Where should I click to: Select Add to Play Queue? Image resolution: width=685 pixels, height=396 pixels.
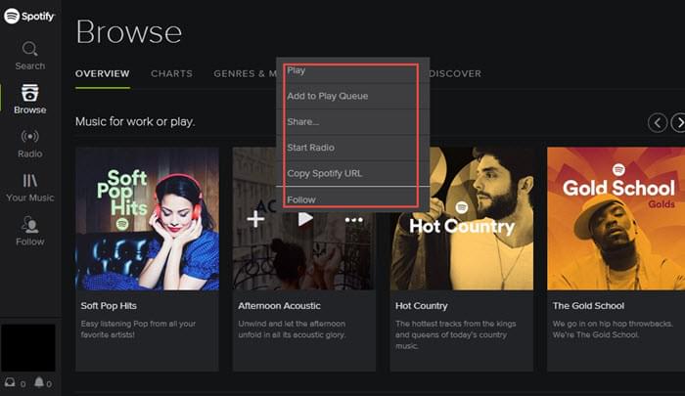pos(353,96)
